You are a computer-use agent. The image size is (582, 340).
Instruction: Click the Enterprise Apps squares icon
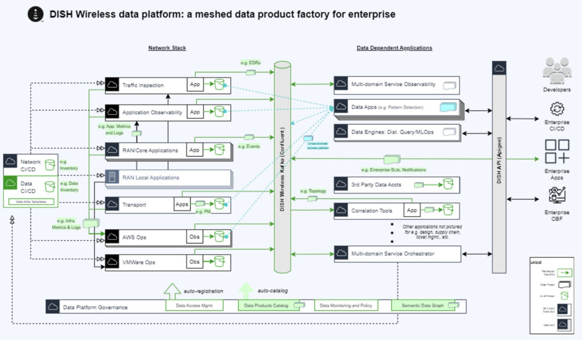point(556,156)
